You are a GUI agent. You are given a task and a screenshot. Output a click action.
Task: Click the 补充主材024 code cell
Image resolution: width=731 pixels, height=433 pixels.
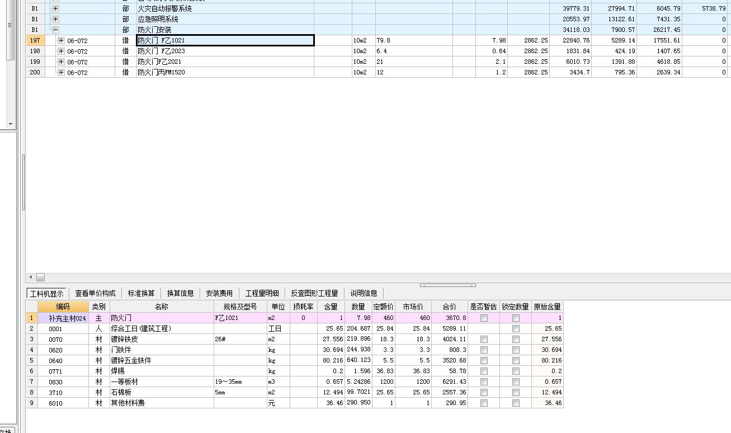click(63, 318)
